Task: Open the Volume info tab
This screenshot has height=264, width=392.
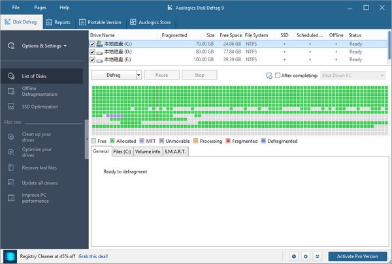Action: coord(148,152)
